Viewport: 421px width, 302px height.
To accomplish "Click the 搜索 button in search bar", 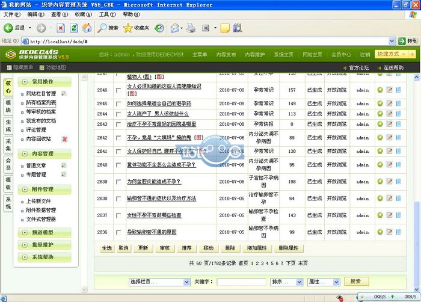I will tap(356, 282).
